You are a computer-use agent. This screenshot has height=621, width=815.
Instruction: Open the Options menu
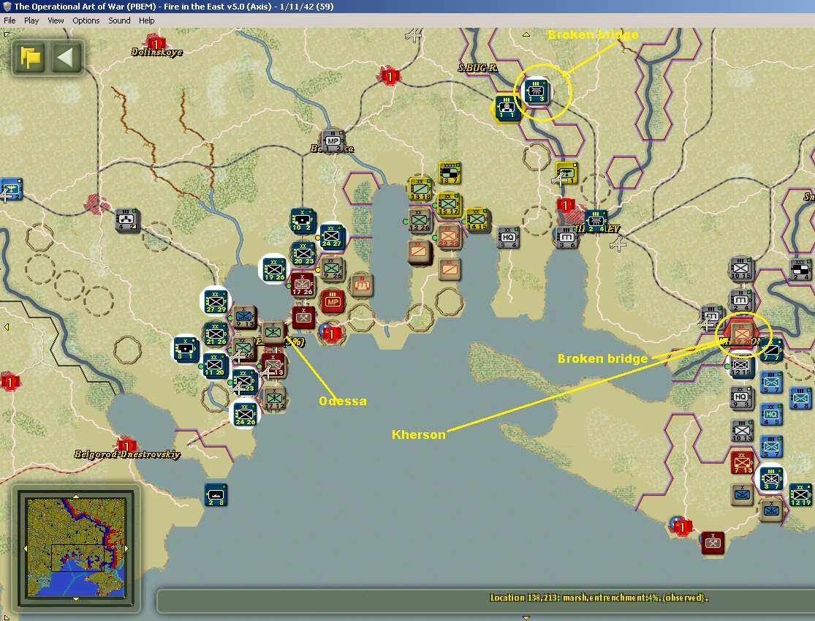point(86,20)
